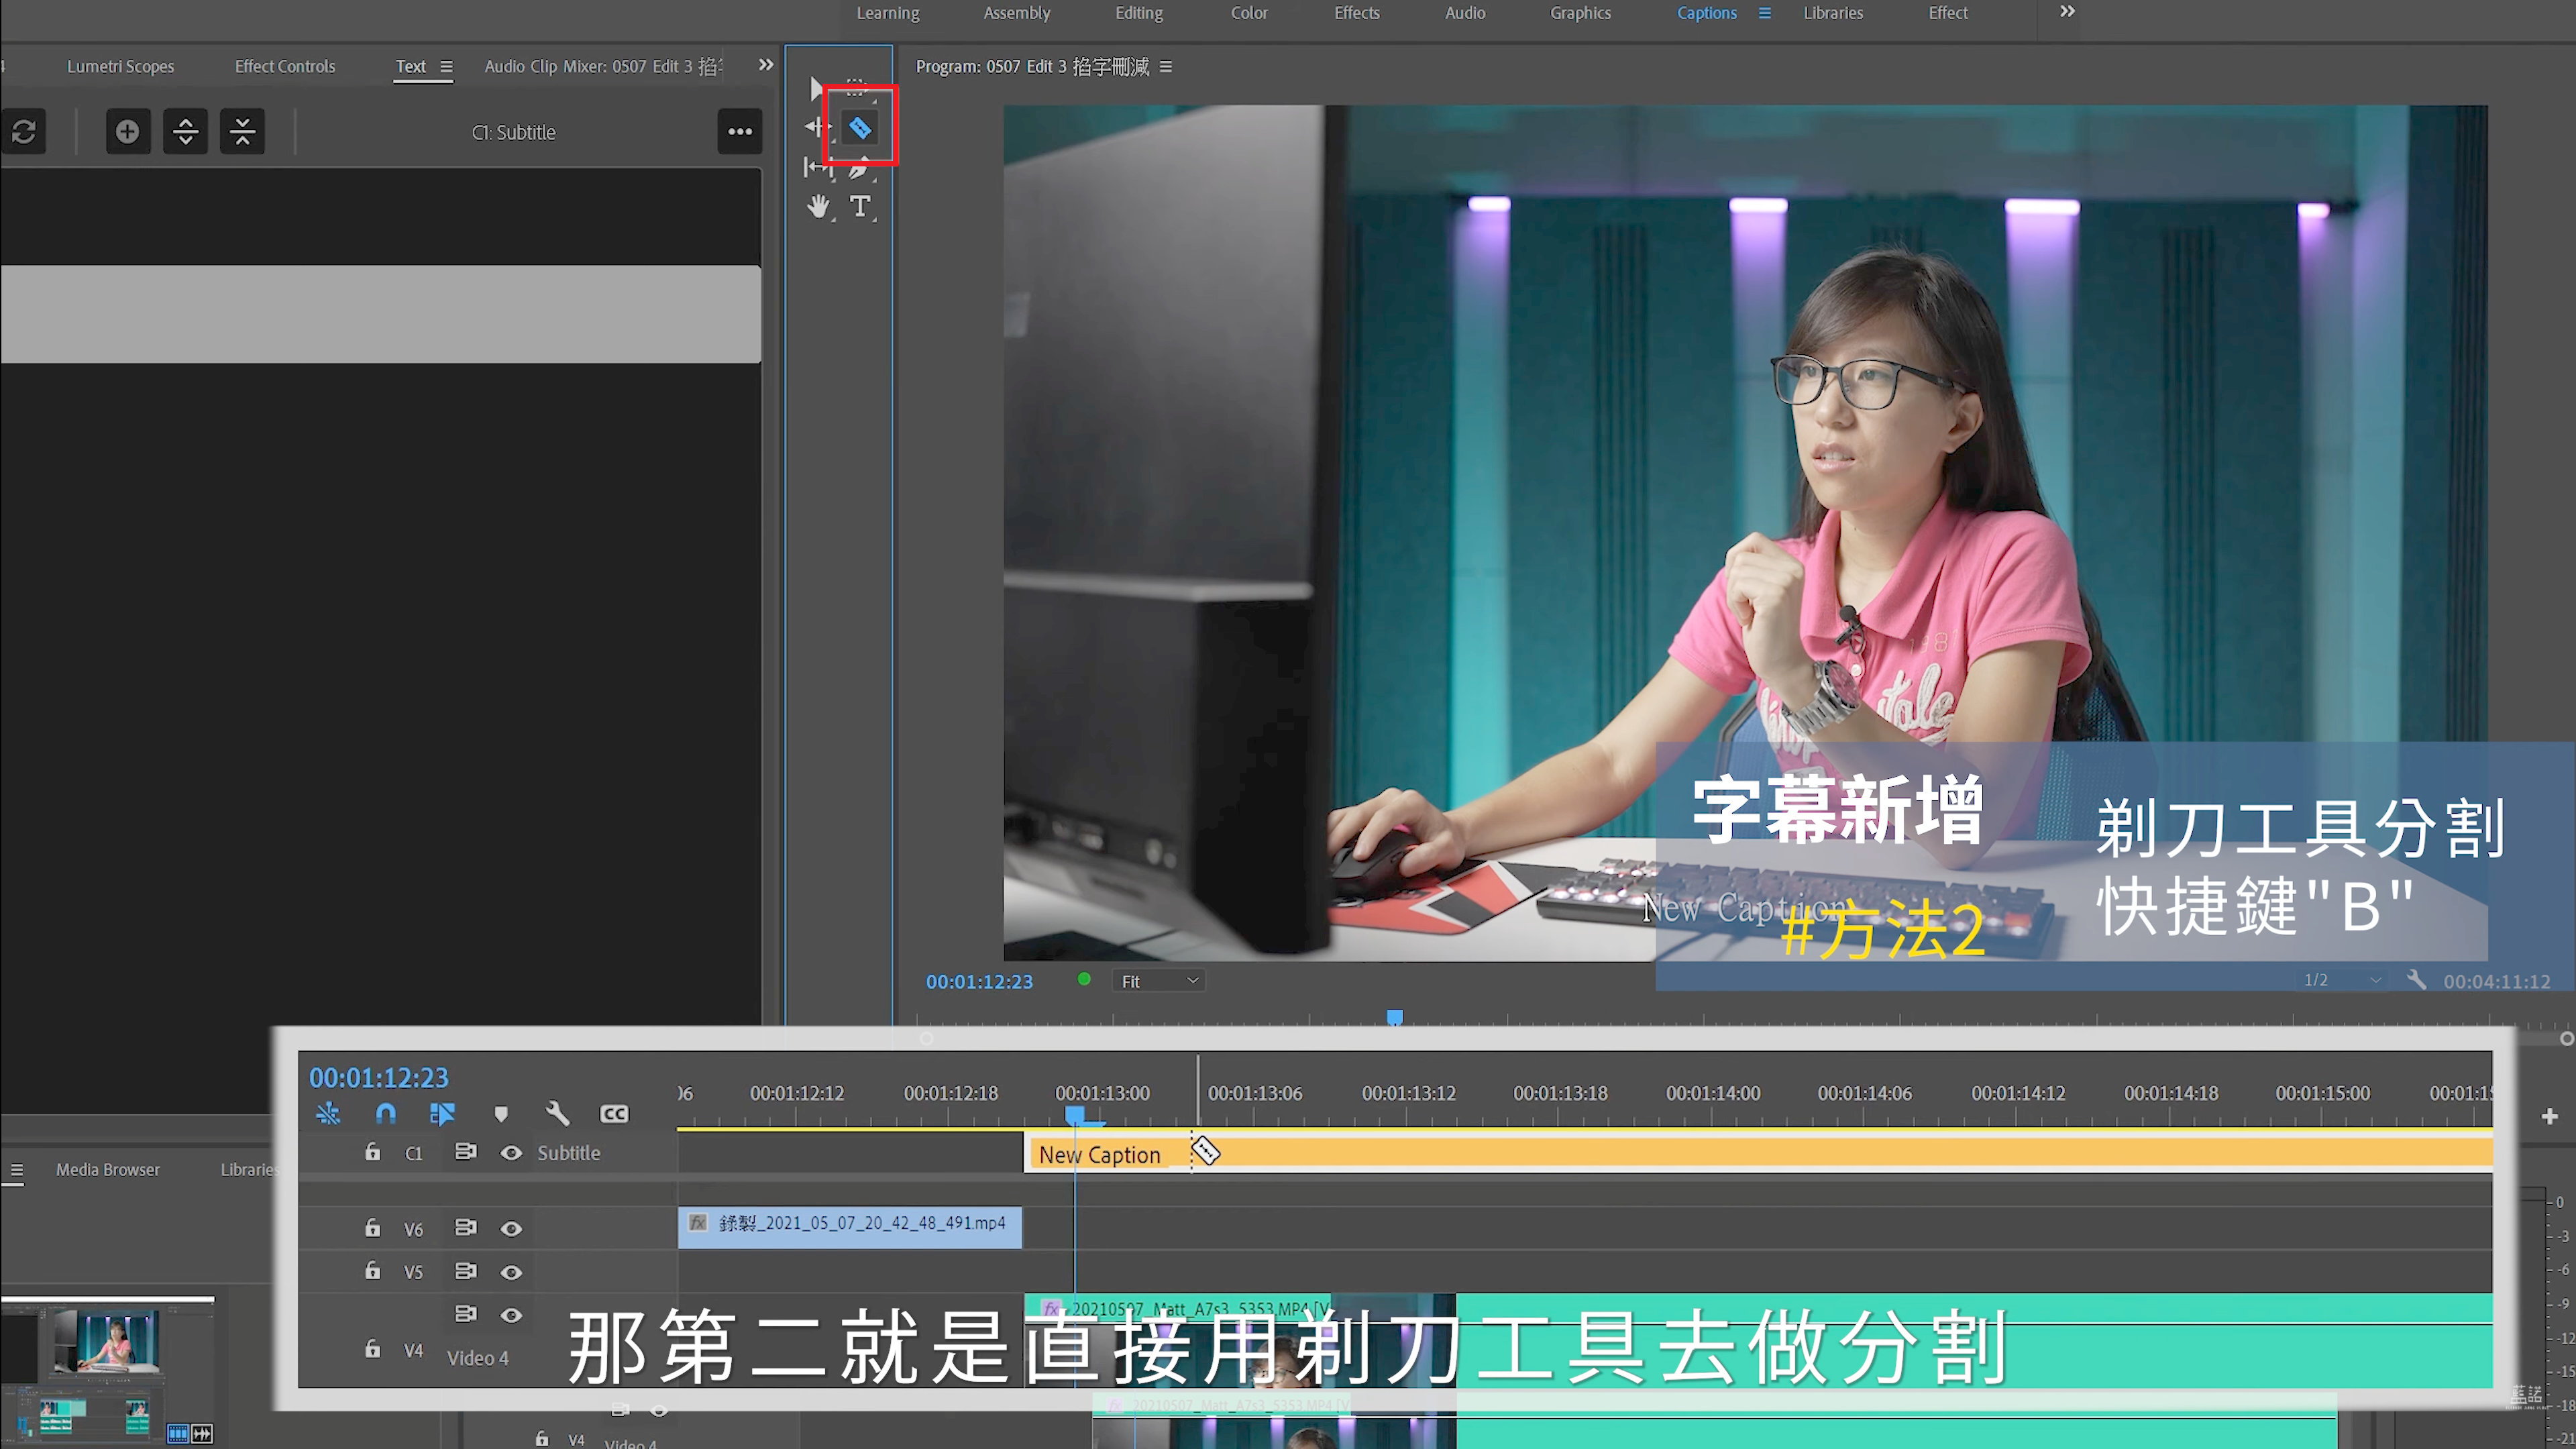Open the Text panel three-dots menu
The image size is (2576, 1449).
click(x=739, y=131)
